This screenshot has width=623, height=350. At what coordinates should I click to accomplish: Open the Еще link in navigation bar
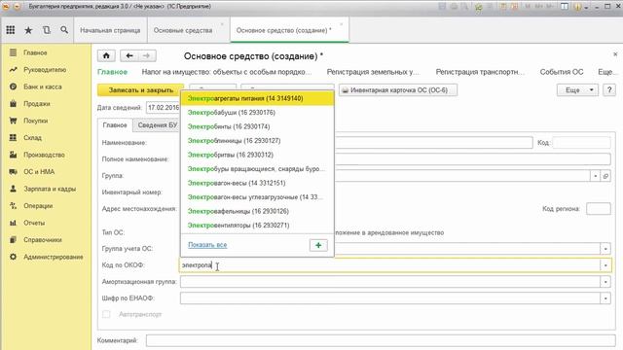[607, 72]
